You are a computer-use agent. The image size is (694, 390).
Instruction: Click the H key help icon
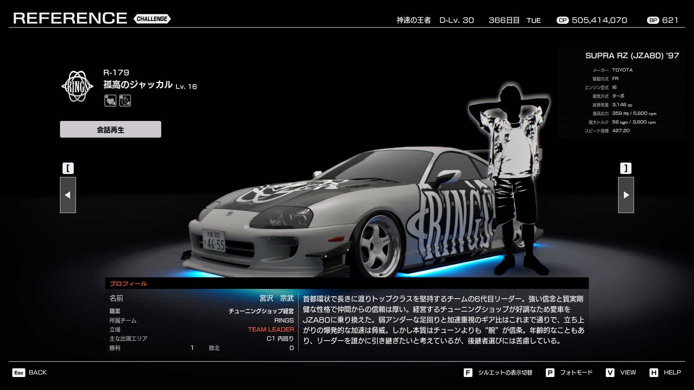click(x=654, y=373)
